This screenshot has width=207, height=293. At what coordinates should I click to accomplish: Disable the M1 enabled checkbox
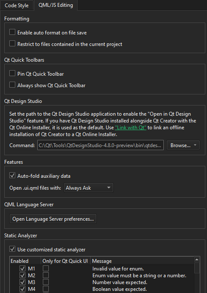[22, 269]
